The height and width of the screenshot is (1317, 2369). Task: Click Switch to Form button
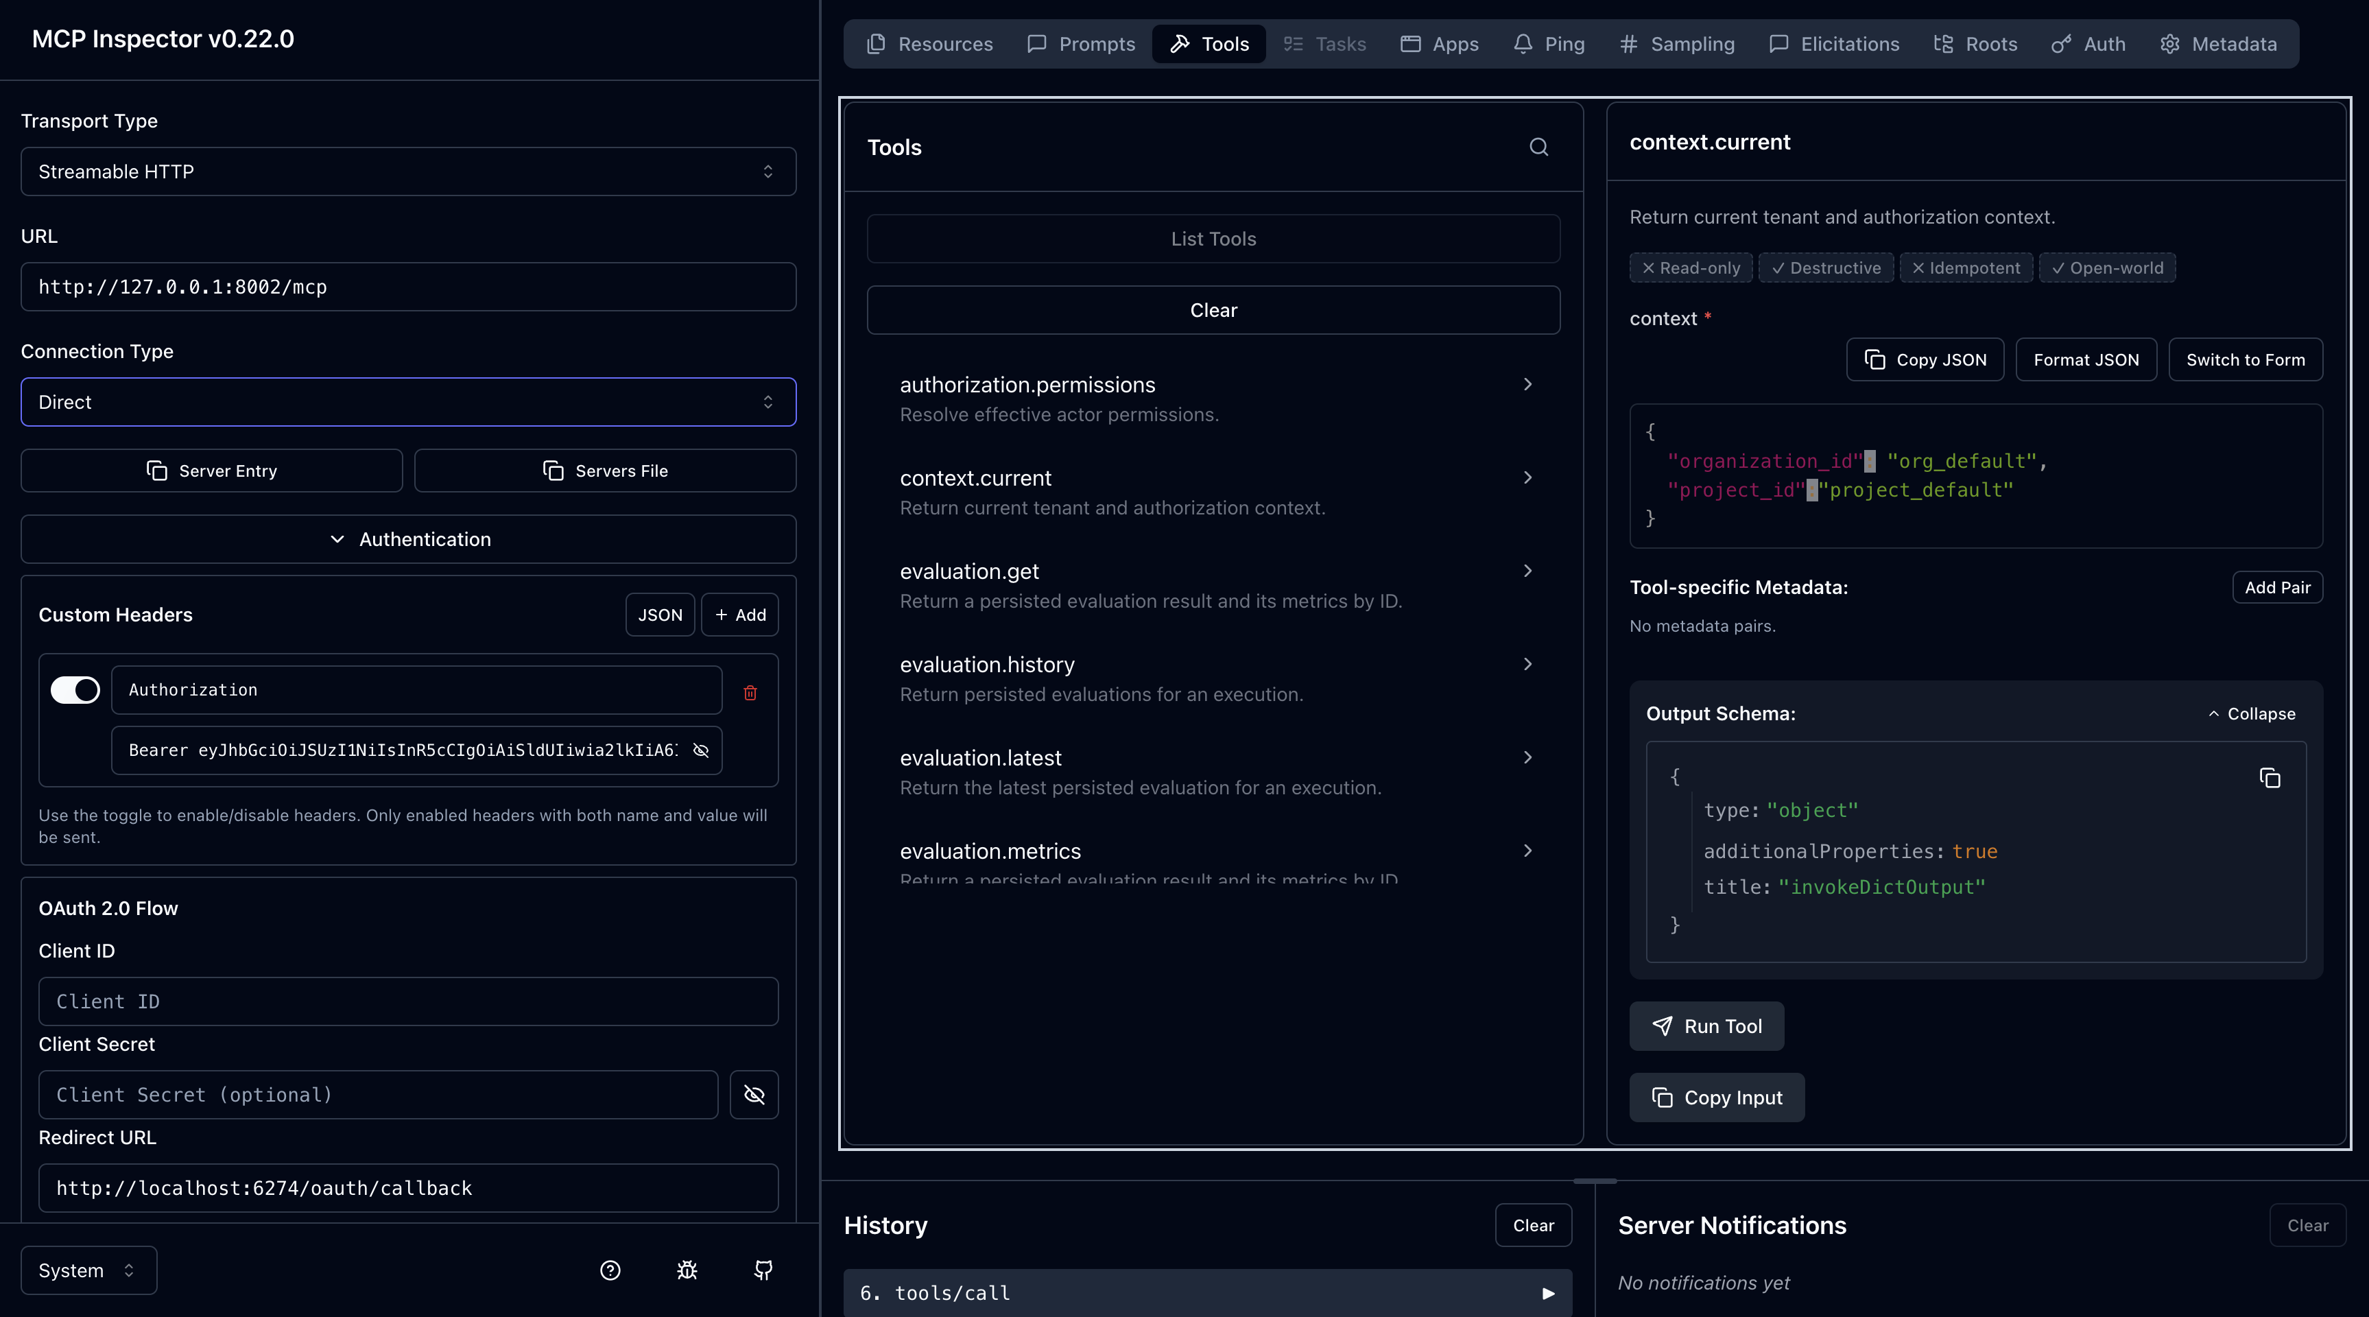point(2246,359)
